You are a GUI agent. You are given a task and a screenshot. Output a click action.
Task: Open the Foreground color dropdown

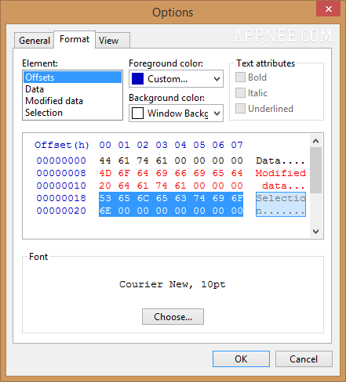176,78
